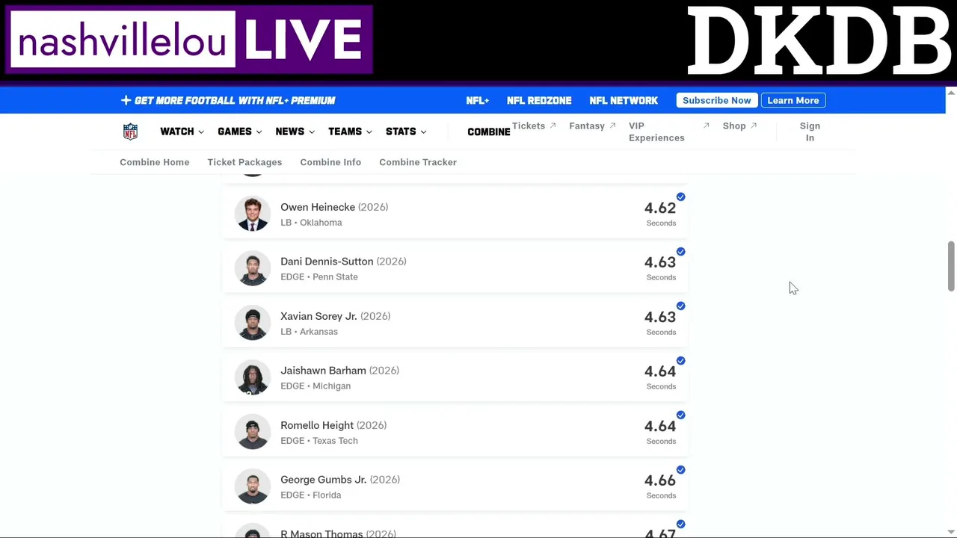Click the NFL shield logo
957x538 pixels.
[x=130, y=132]
